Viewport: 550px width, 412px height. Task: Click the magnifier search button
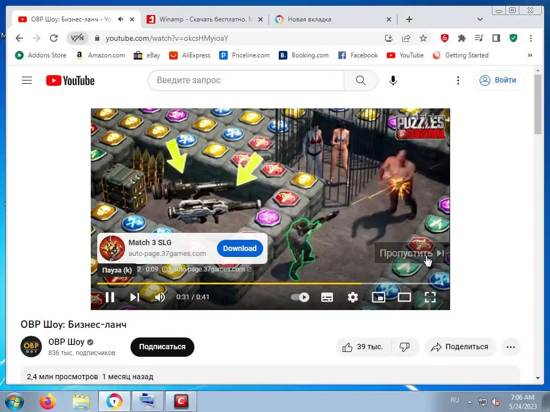(360, 80)
